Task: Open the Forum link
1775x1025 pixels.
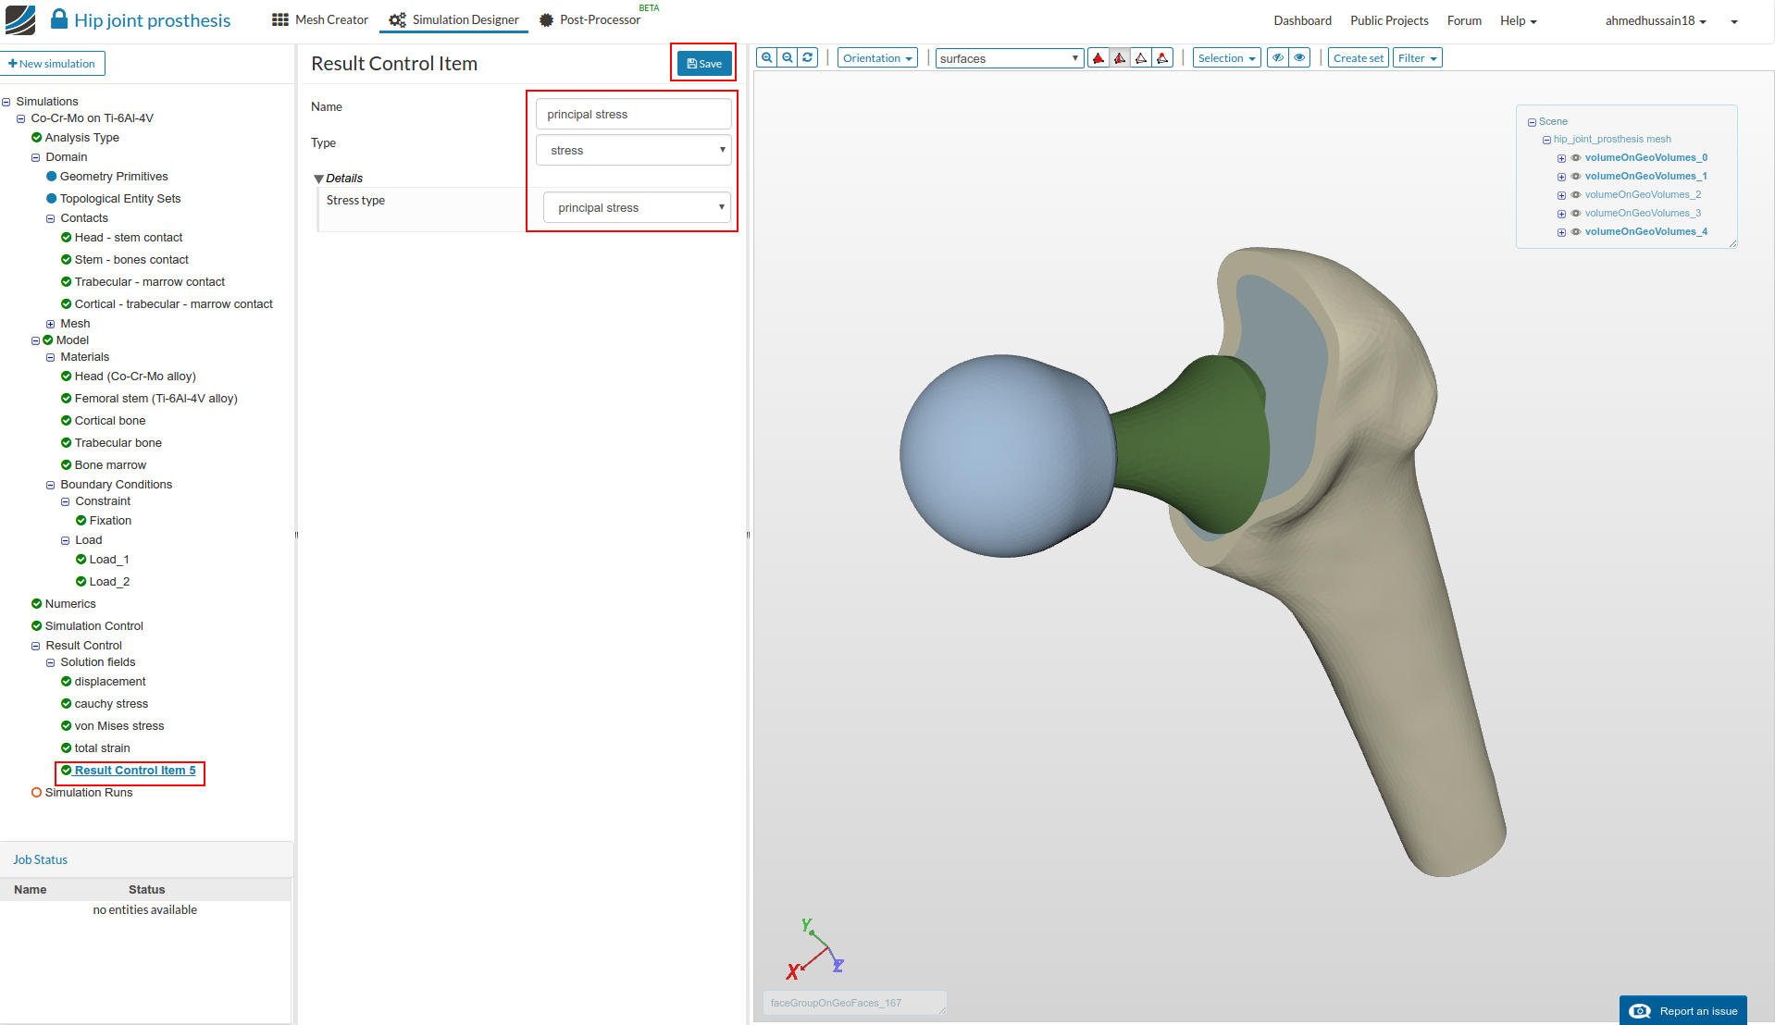Action: [x=1464, y=20]
